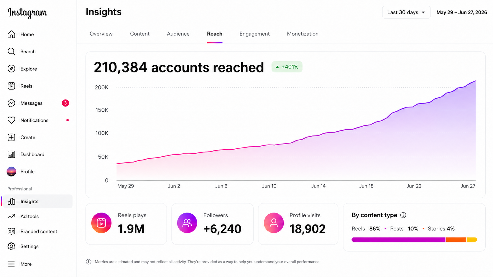This screenshot has height=277, width=493.
Task: Open the More hamburger menu icon
Action: [11, 264]
